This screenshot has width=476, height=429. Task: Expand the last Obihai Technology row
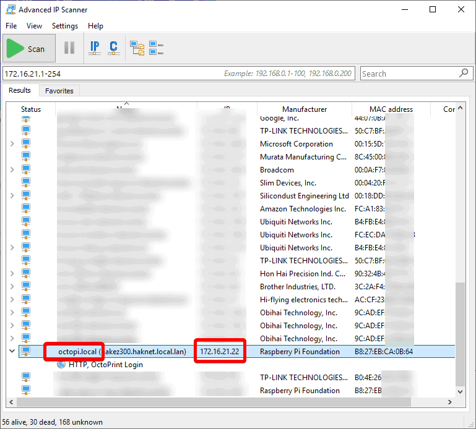[x=12, y=338]
